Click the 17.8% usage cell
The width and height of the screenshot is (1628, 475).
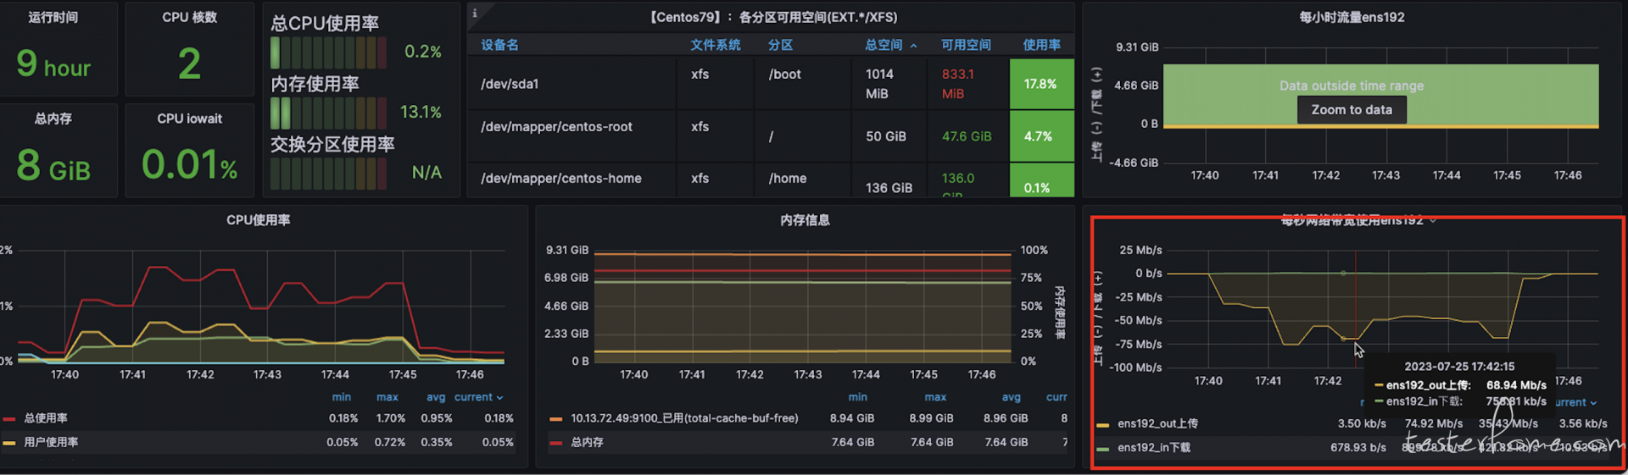point(1042,84)
